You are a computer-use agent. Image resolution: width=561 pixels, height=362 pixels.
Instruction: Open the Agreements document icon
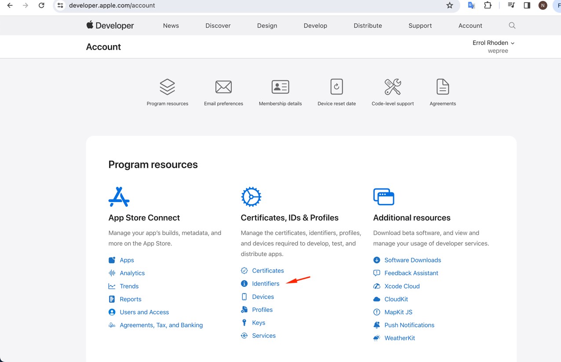(443, 87)
